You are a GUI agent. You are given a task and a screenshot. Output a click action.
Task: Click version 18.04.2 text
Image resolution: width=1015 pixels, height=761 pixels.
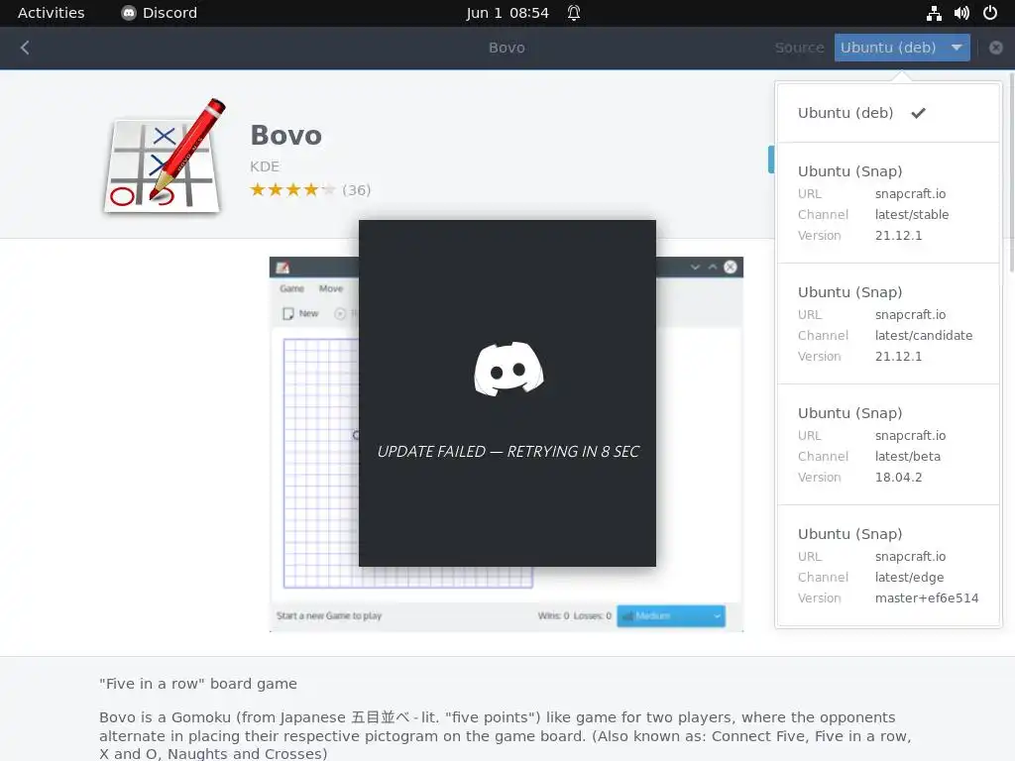click(x=898, y=477)
